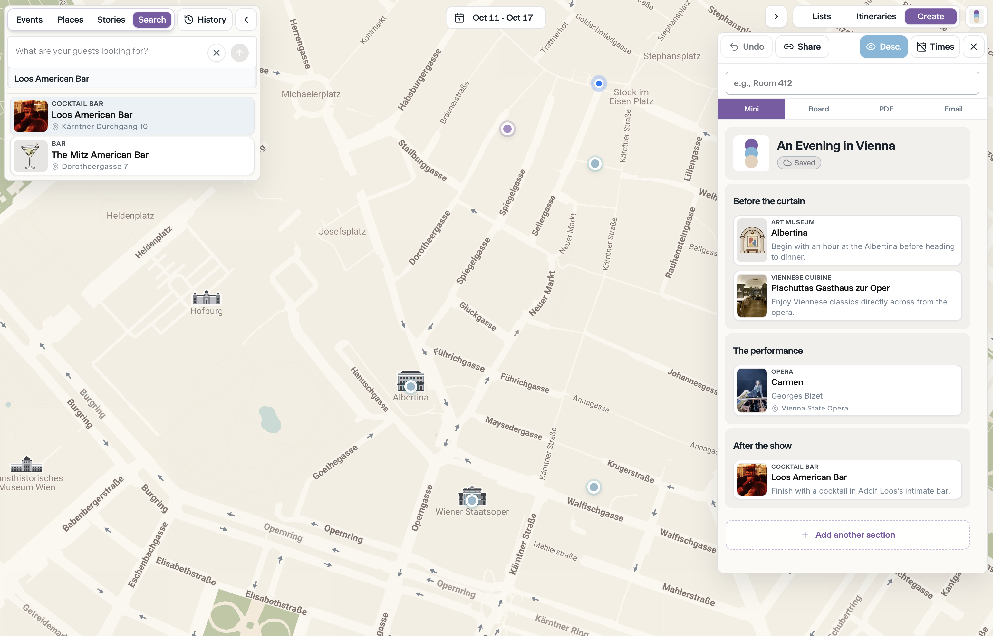993x636 pixels.
Task: Undo the last itinerary change
Action: coord(747,47)
